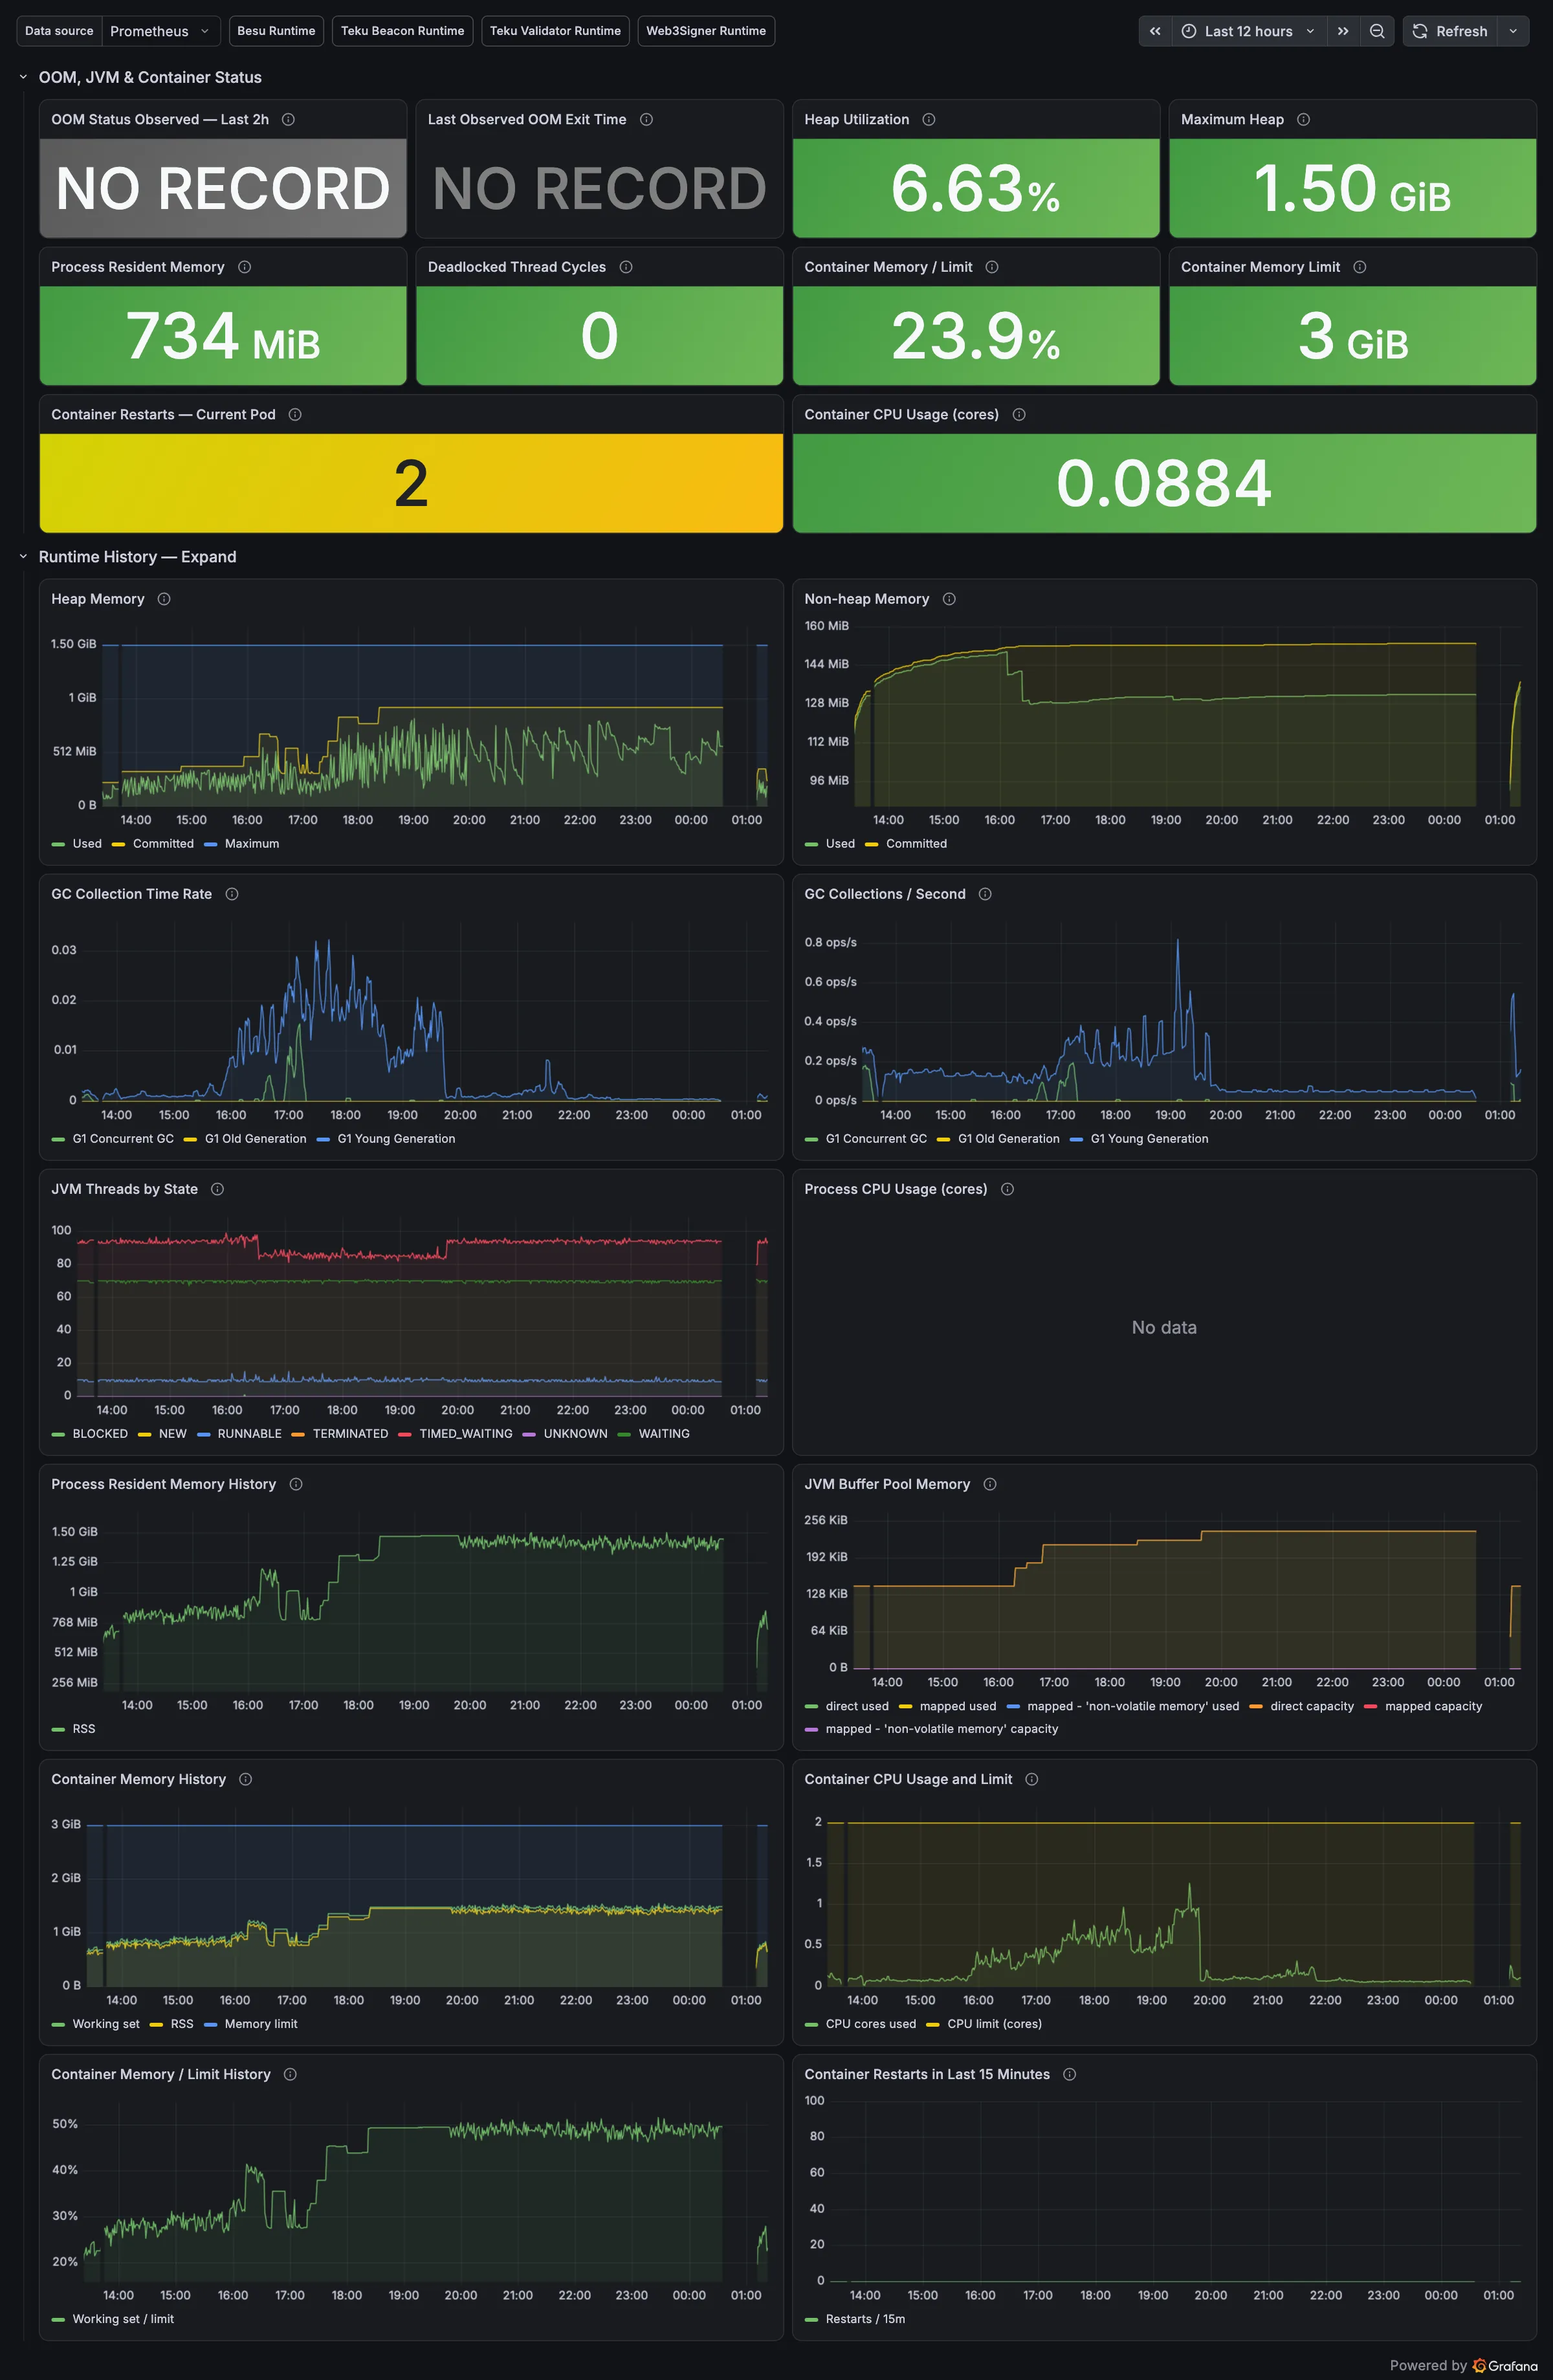This screenshot has height=2380, width=1553.
Task: Click direct capacity color swatch in Buffer Pool legend
Action: (1255, 1706)
